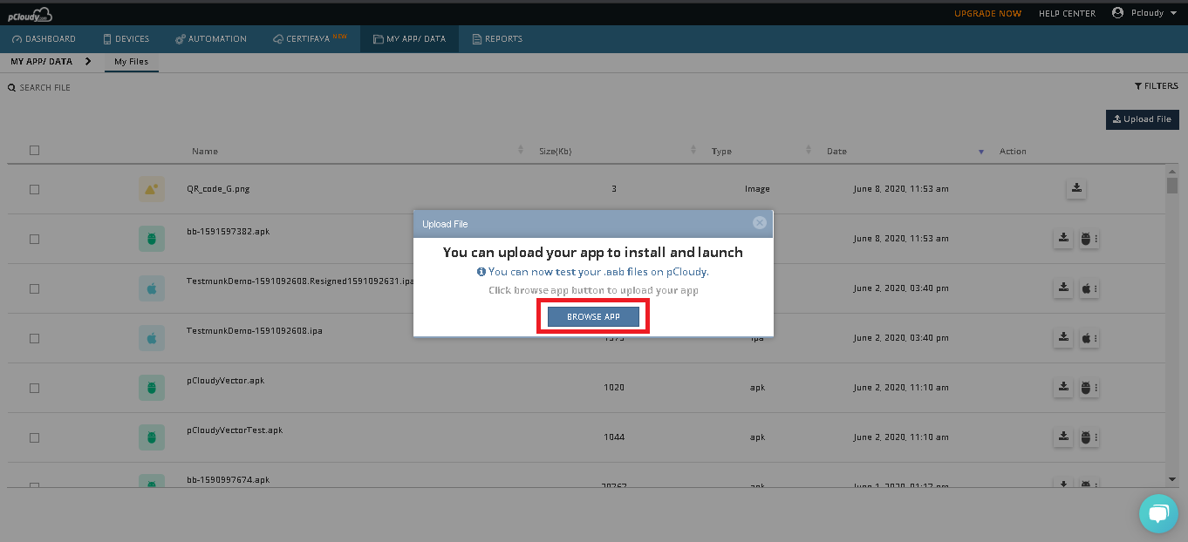The width and height of the screenshot is (1188, 542).
Task: Click the file name QR_code_G.png
Action: [x=218, y=188]
